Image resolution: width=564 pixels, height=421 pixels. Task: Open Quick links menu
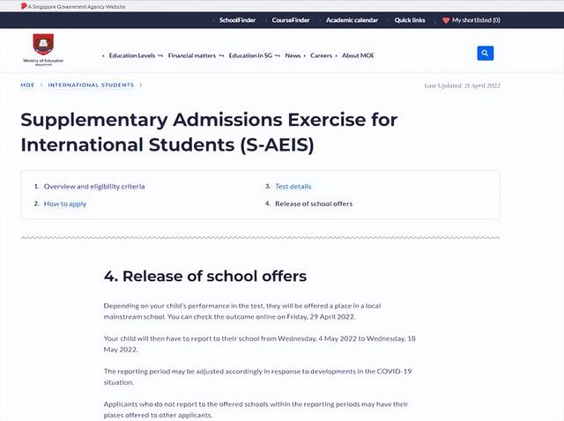410,20
